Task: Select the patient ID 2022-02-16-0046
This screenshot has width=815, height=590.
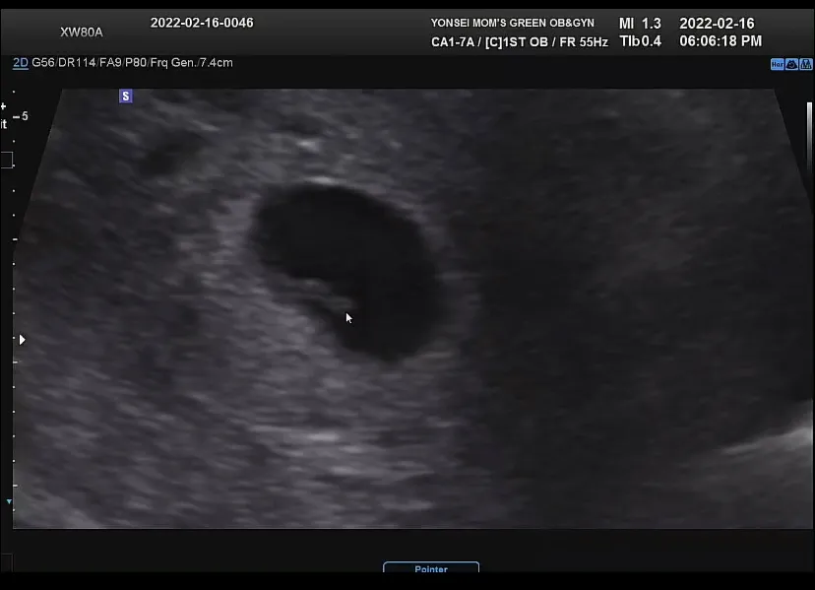Action: [202, 23]
